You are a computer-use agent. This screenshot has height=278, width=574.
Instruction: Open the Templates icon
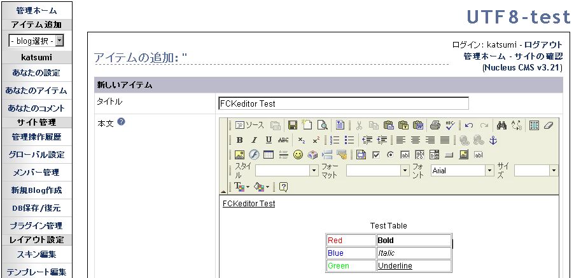click(x=340, y=125)
